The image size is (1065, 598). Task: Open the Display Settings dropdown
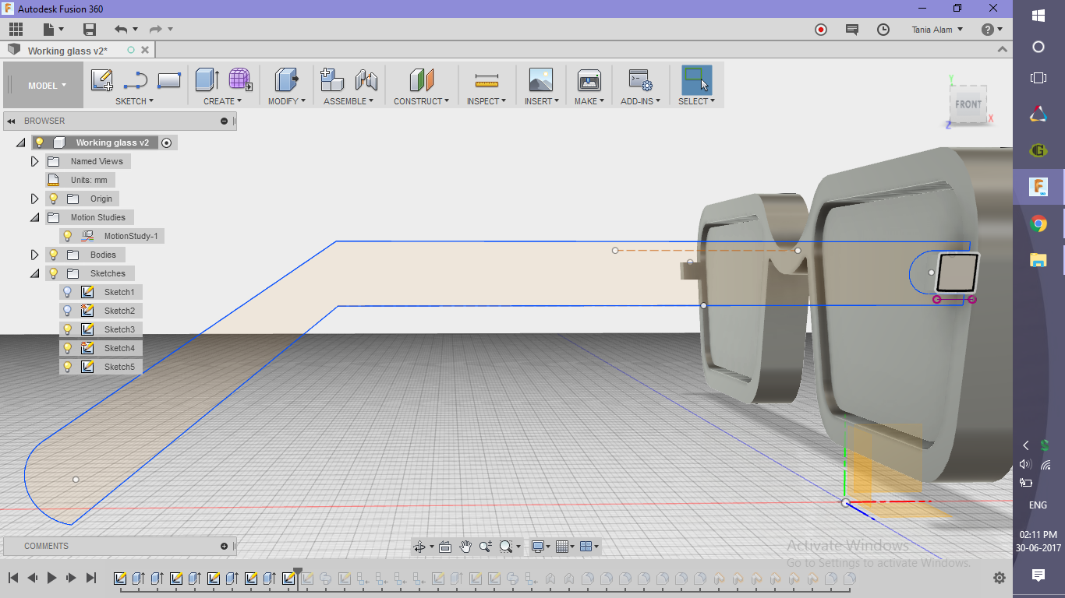(542, 547)
